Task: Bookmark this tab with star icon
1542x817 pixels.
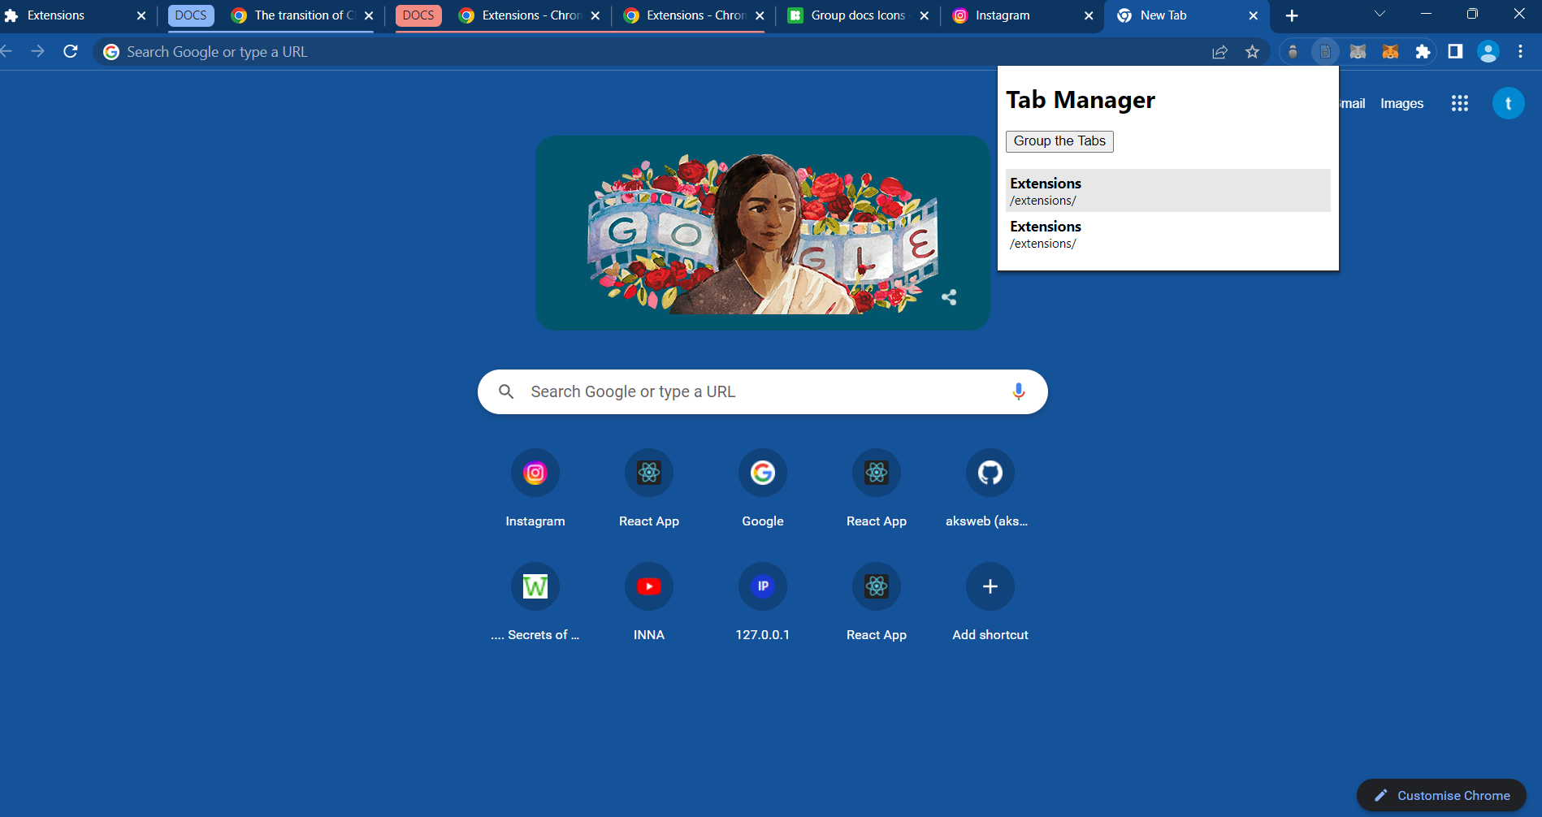Action: 1252,52
